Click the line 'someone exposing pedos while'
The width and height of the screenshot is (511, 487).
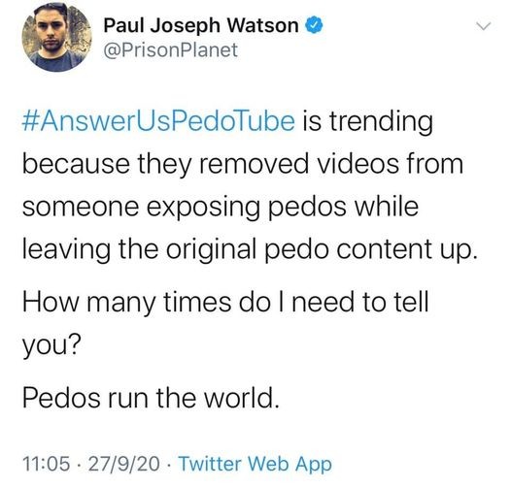pos(221,207)
